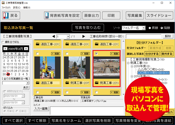Open 写真編集 photo editing
This screenshot has width=175, height=125.
tap(135, 15)
